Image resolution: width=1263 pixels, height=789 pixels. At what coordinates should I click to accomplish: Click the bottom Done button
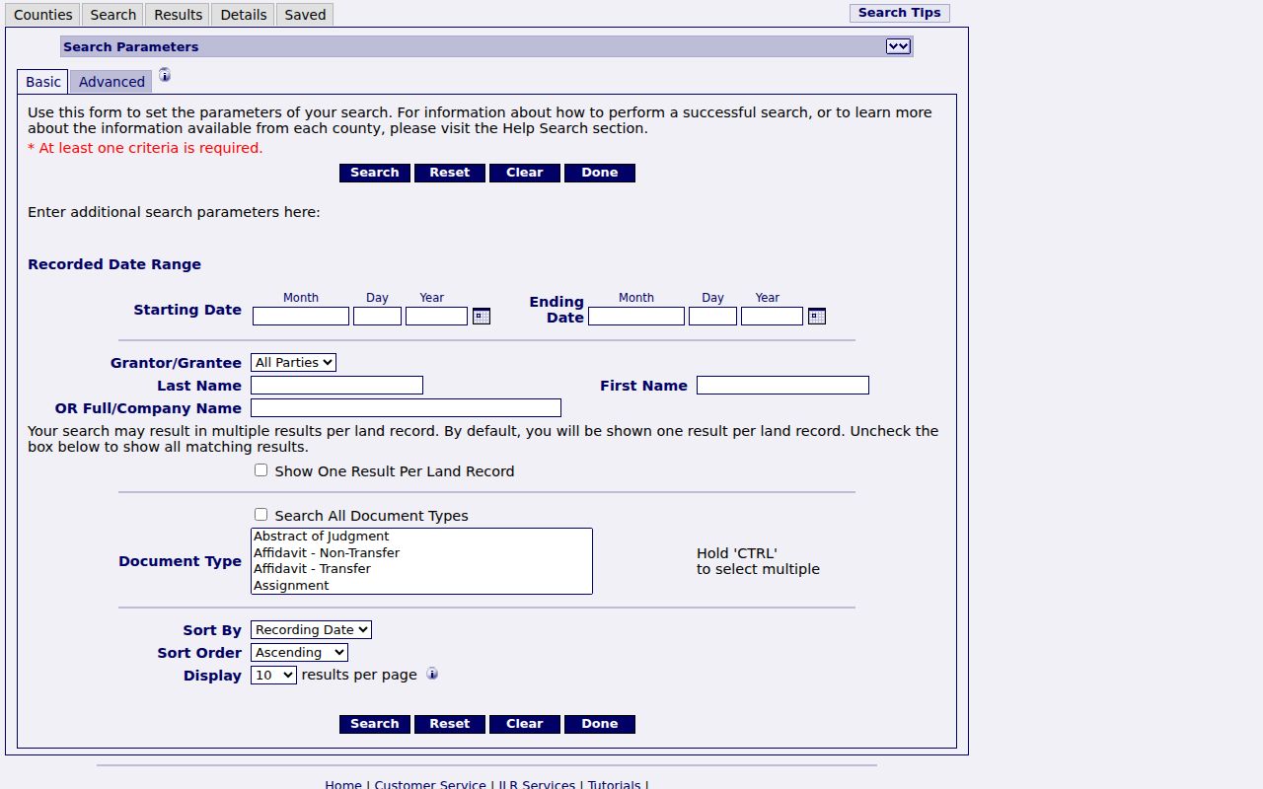[x=600, y=724]
